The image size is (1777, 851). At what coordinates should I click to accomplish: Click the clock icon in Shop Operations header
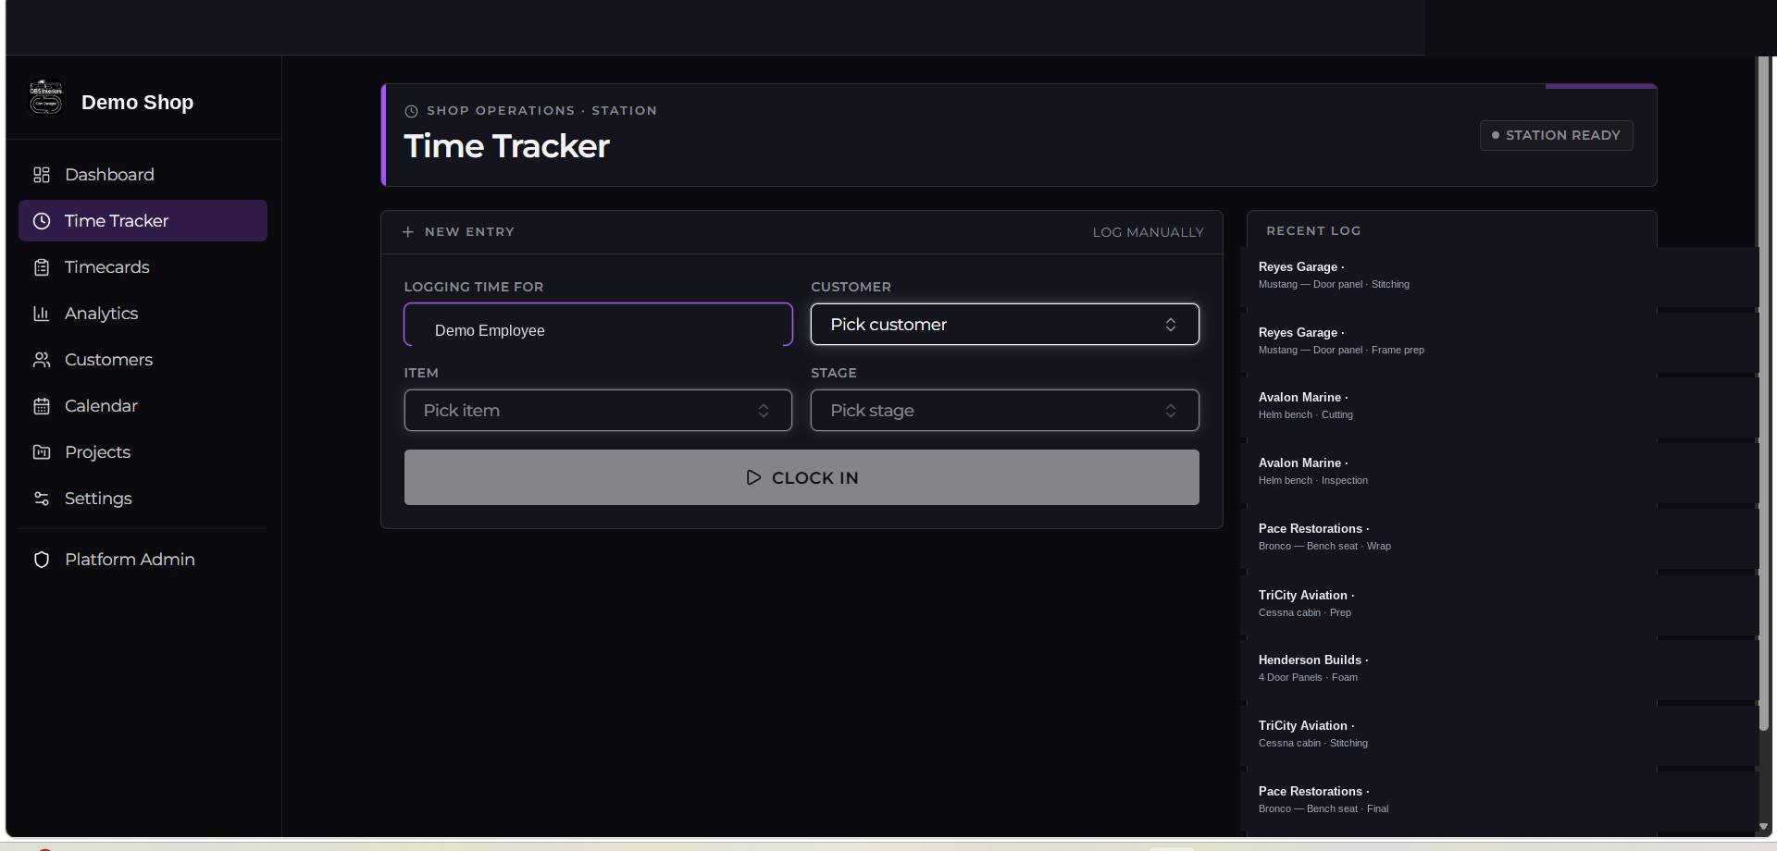click(412, 111)
